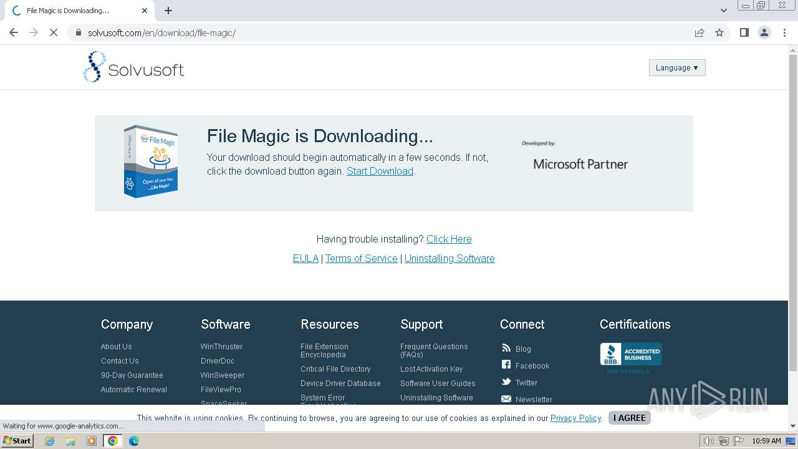Viewport: 798px width, 449px height.
Task: Click the BBB Accredited Business badge
Action: point(630,354)
